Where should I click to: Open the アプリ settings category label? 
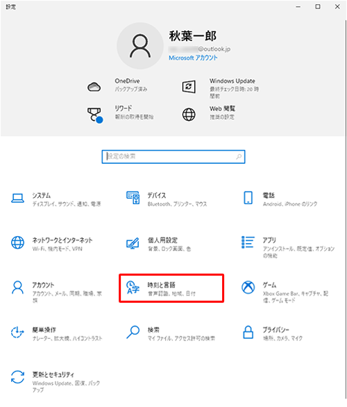pyautogui.click(x=269, y=240)
